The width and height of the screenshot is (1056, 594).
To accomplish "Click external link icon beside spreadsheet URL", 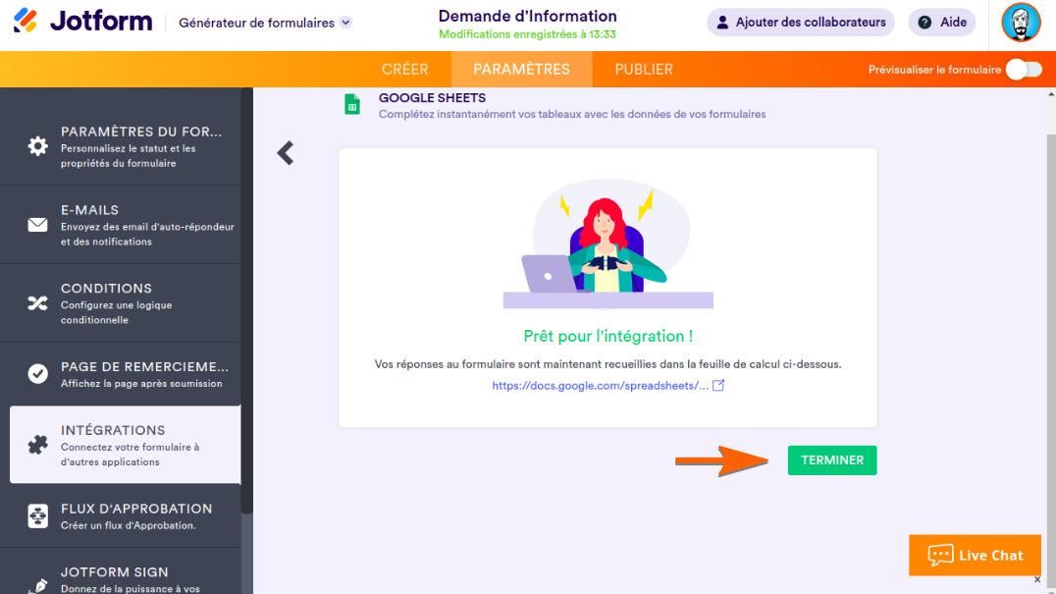I will [718, 385].
